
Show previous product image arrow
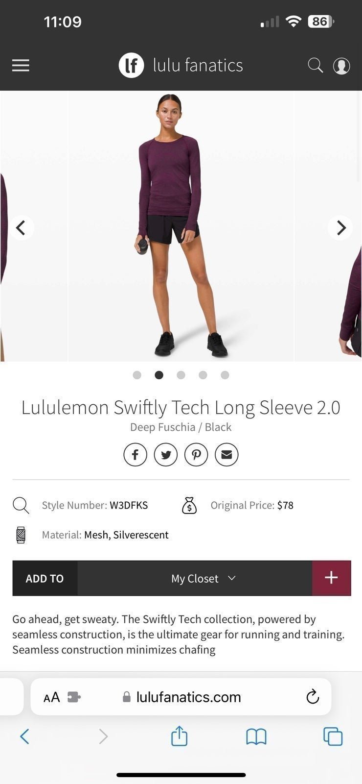pyautogui.click(x=21, y=227)
